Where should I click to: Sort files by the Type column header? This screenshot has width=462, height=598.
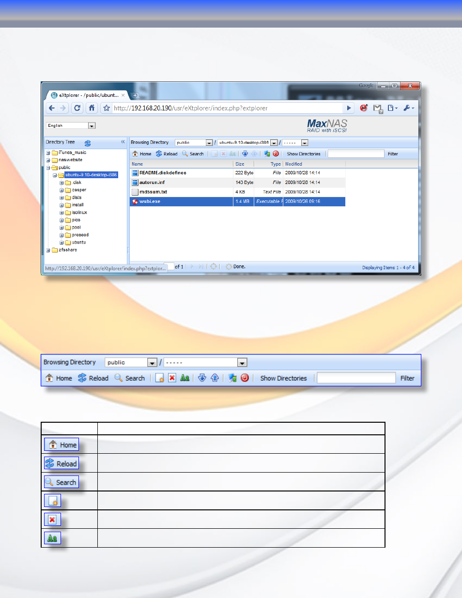(268, 164)
